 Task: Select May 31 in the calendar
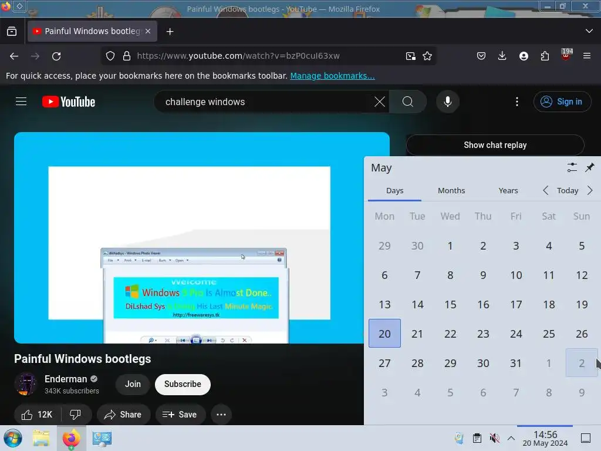(516, 363)
